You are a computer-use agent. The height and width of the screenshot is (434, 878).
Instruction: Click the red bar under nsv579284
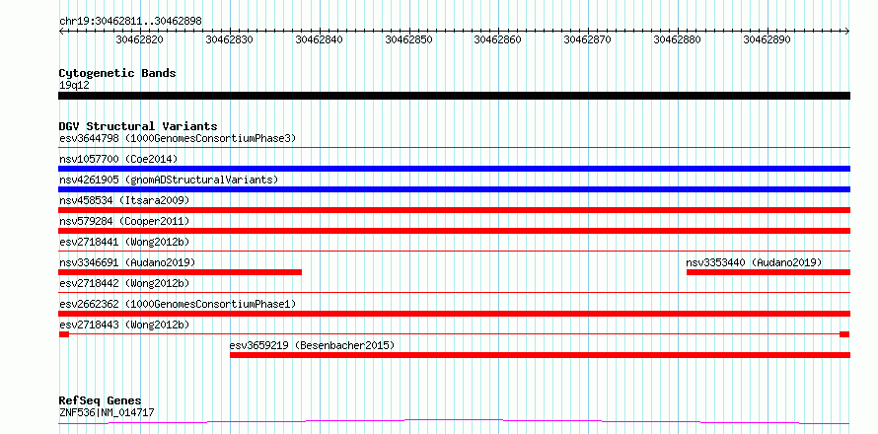click(x=454, y=231)
